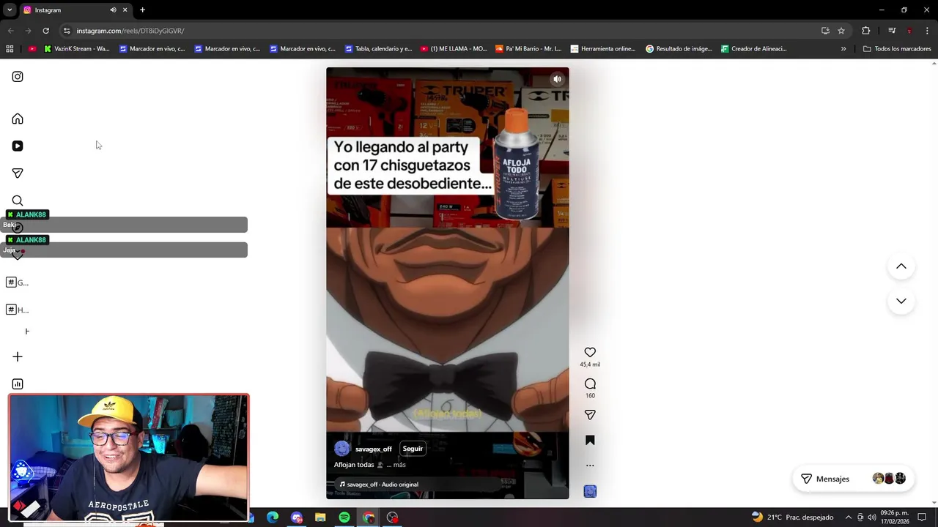Viewport: 938px width, 527px height.
Task: Open savagex_off profile name
Action: click(x=374, y=449)
